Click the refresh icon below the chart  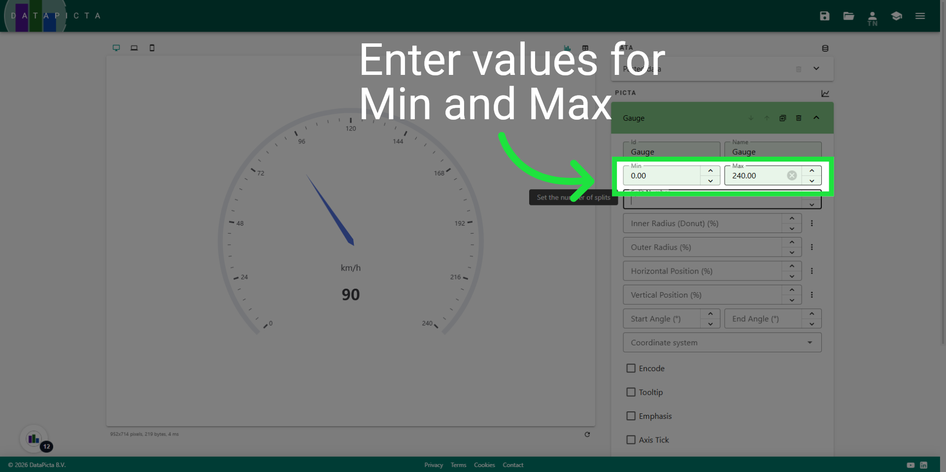(587, 434)
